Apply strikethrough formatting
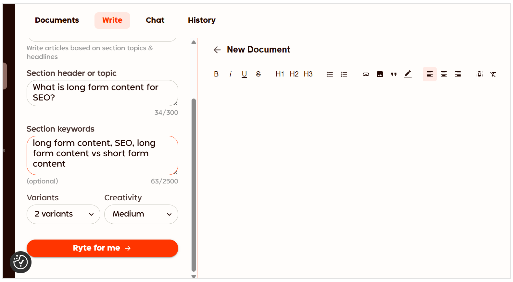The image size is (513, 282). pyautogui.click(x=258, y=74)
